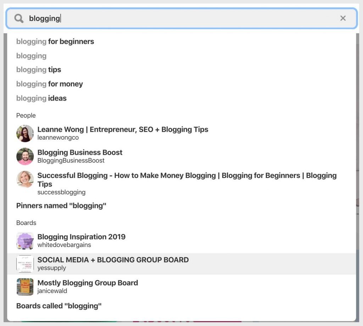Open the SOCIAL MEDIA + BLOGGING GROUP BOARD thumbnail
363x326 pixels.
tap(24, 264)
